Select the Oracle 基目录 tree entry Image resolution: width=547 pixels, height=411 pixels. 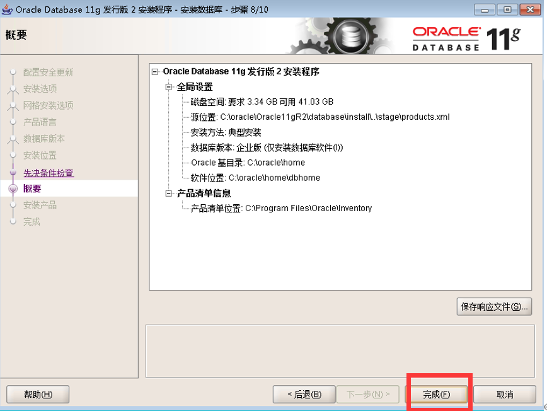[248, 163]
